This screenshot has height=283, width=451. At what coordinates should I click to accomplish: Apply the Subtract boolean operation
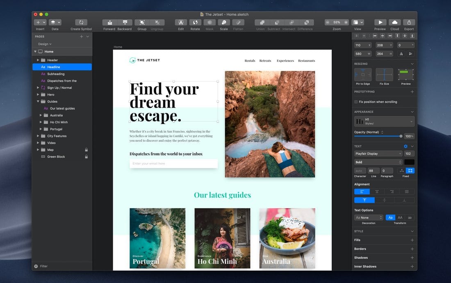277,23
